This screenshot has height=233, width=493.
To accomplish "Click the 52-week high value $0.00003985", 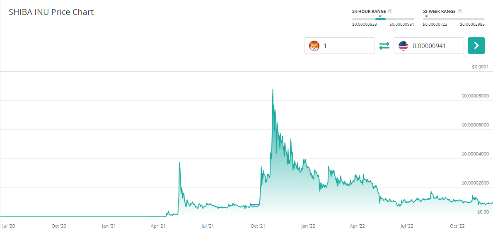I will [472, 24].
